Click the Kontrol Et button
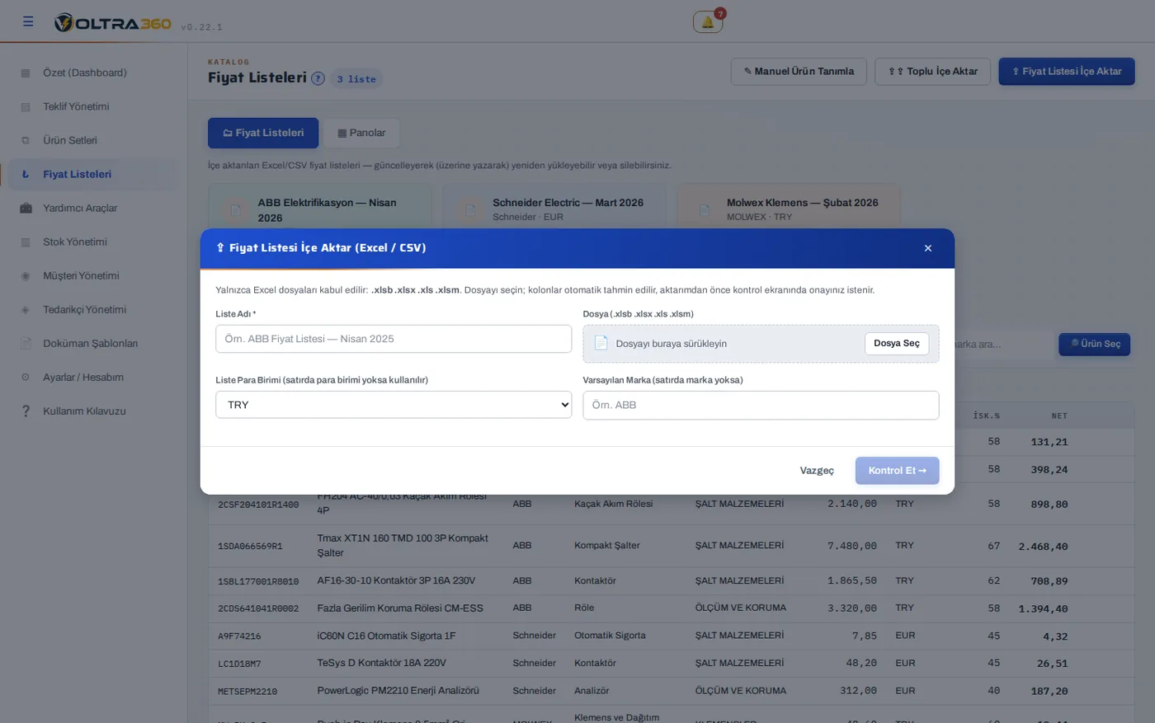Image resolution: width=1155 pixels, height=723 pixels. (897, 471)
